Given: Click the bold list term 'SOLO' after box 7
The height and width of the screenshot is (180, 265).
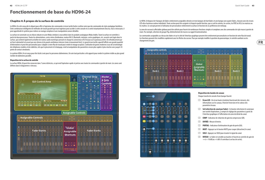Looking at the screenshot, I should (205, 133).
